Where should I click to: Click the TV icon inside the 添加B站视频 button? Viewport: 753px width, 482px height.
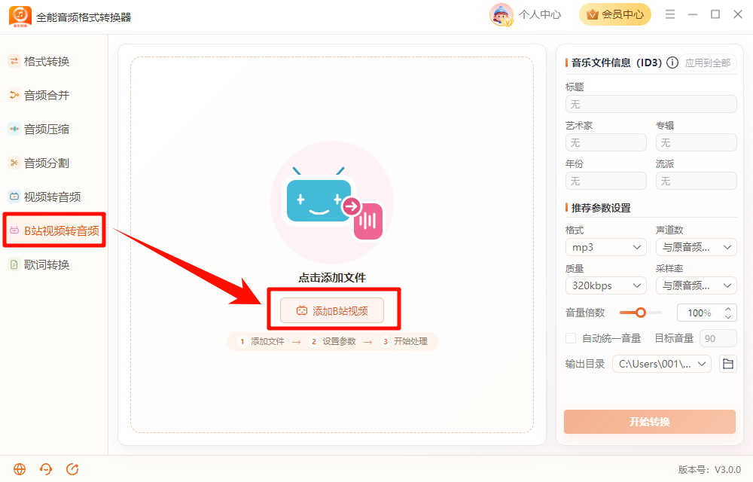coord(302,310)
